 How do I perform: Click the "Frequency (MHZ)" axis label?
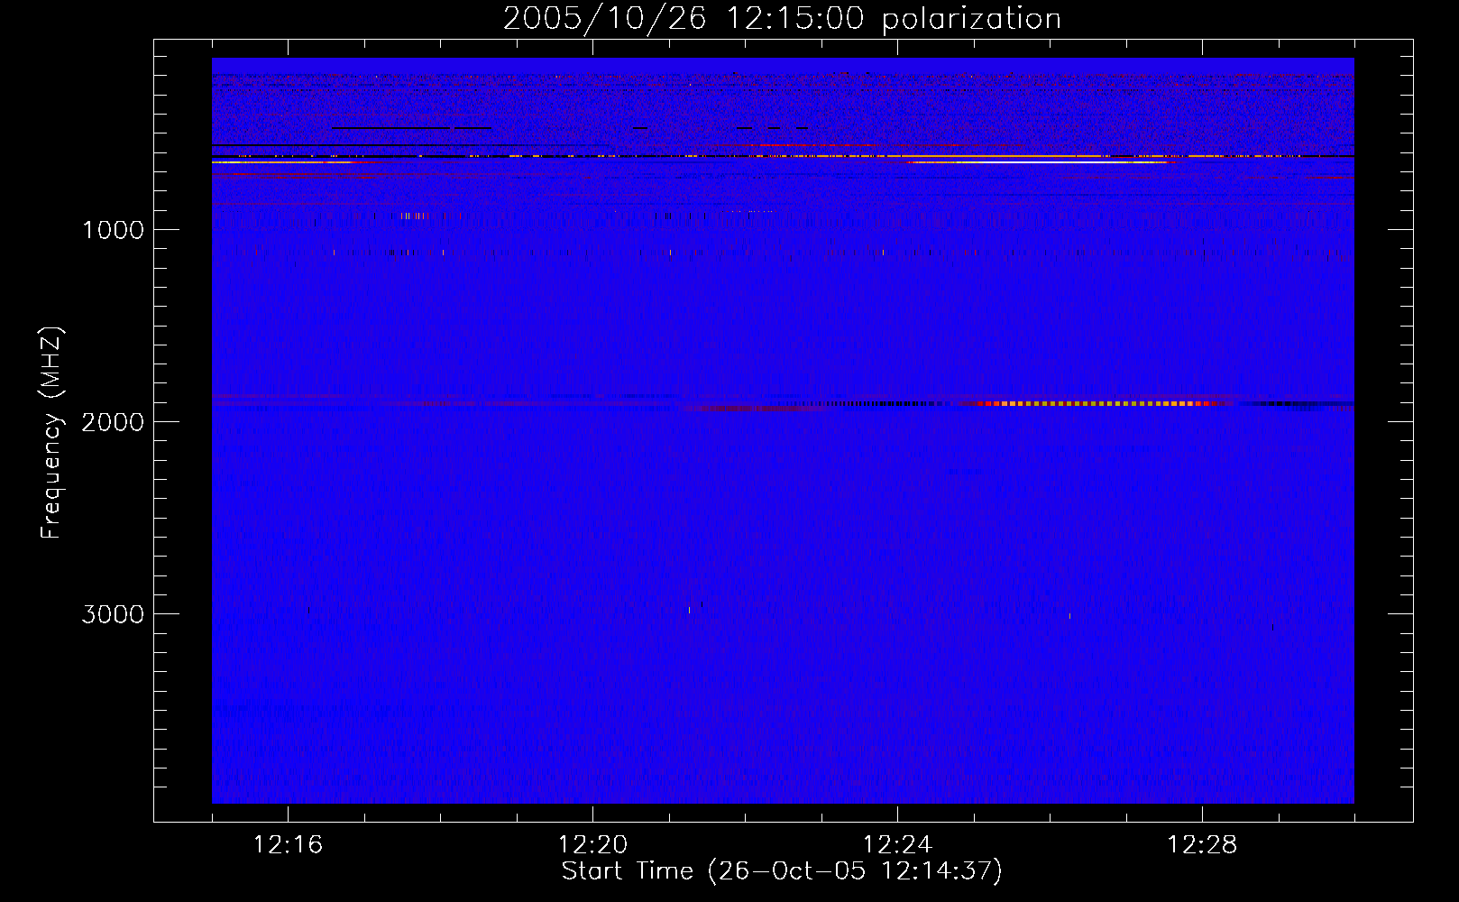tap(52, 433)
